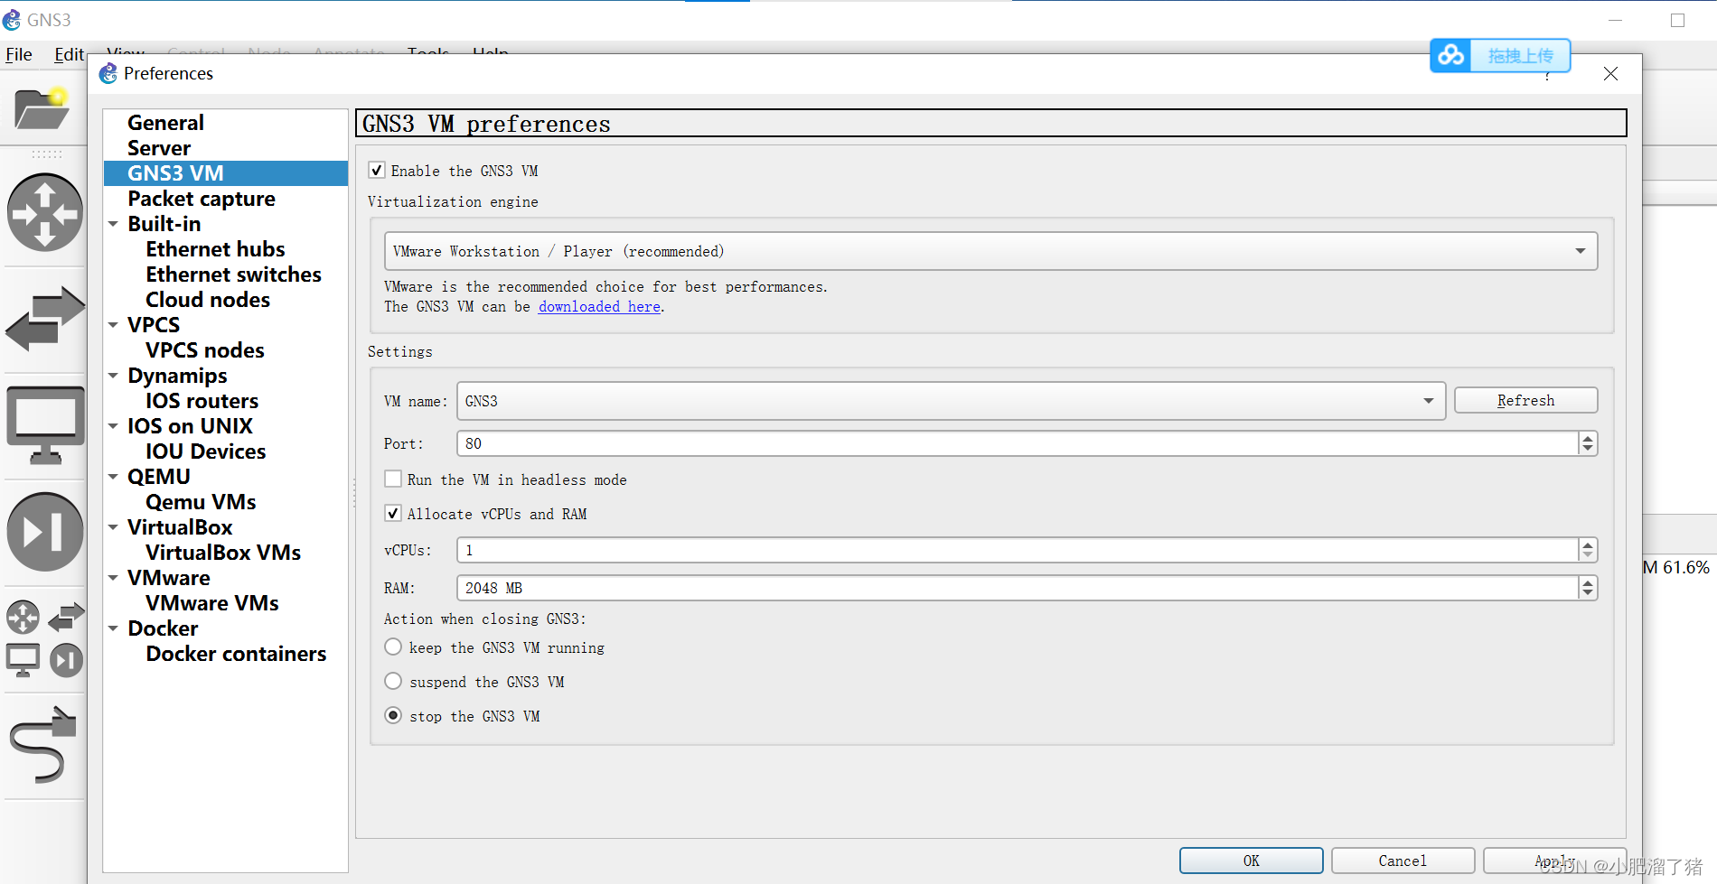This screenshot has height=884, width=1717.
Task: Select suspend the GNS3 VM option
Action: click(393, 681)
